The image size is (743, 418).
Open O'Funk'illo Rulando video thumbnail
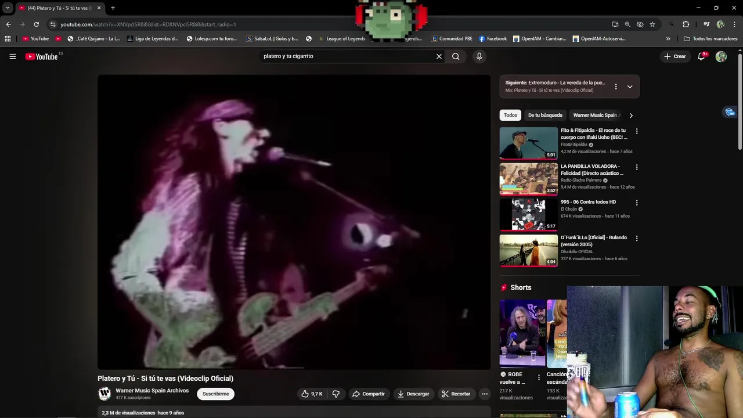pos(528,250)
